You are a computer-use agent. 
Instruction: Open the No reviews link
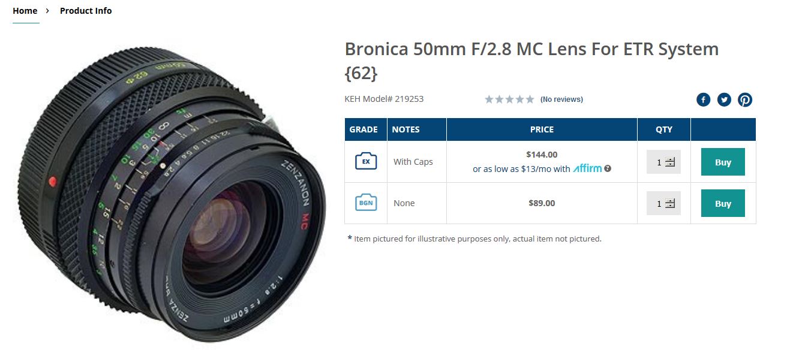click(x=561, y=99)
